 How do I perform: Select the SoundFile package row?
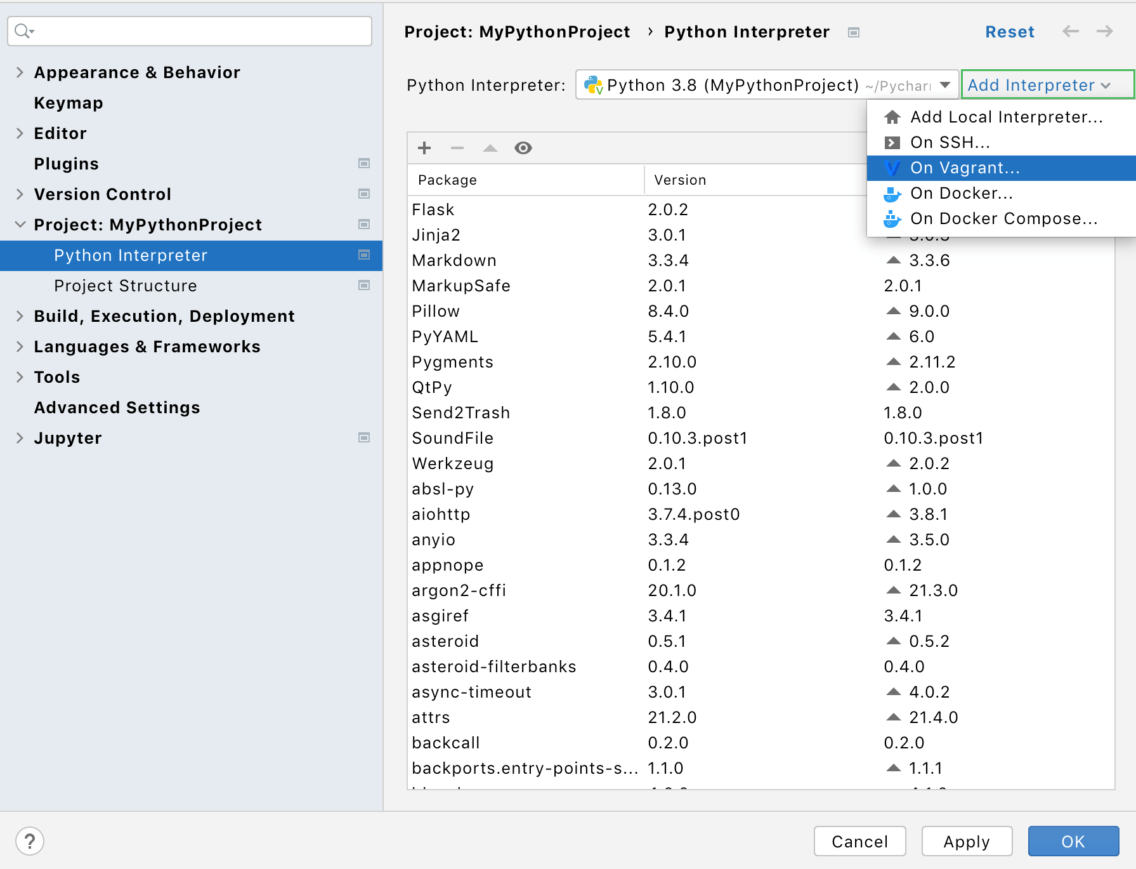point(761,438)
